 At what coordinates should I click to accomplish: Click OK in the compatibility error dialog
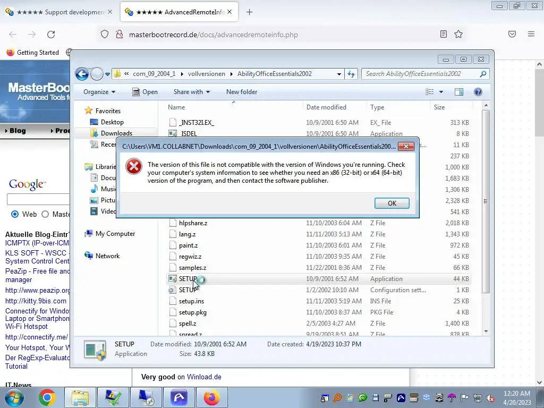pos(392,203)
